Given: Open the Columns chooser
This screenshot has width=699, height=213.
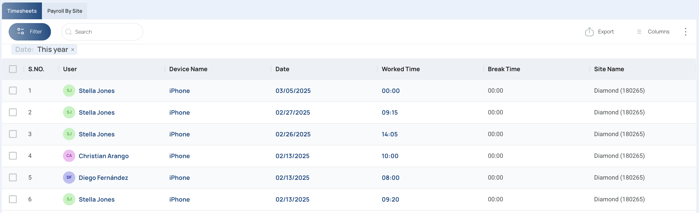Looking at the screenshot, I should 653,32.
